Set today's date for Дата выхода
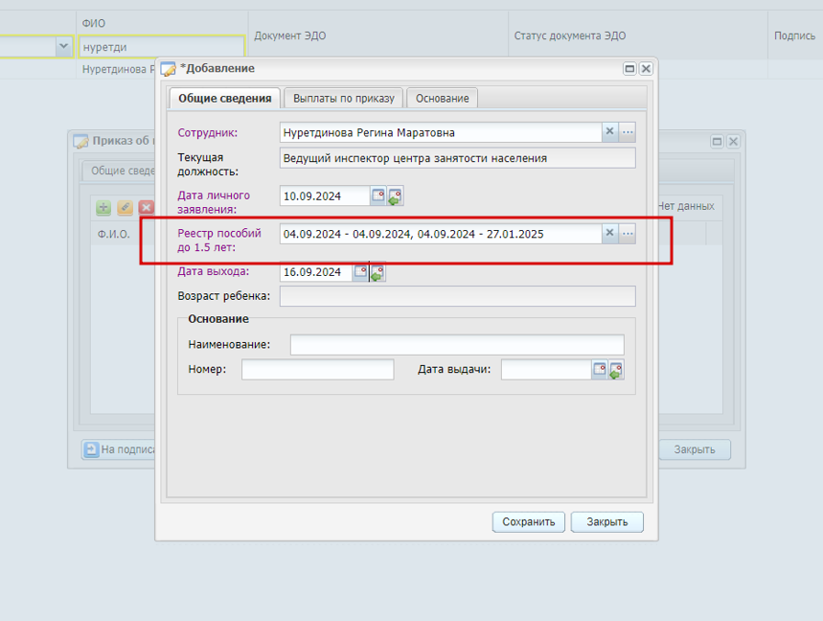This screenshot has width=823, height=621. click(377, 272)
